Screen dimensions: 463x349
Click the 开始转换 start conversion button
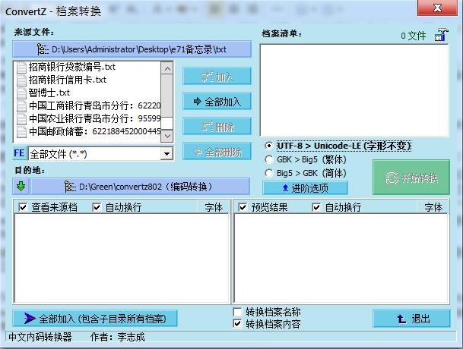point(411,177)
